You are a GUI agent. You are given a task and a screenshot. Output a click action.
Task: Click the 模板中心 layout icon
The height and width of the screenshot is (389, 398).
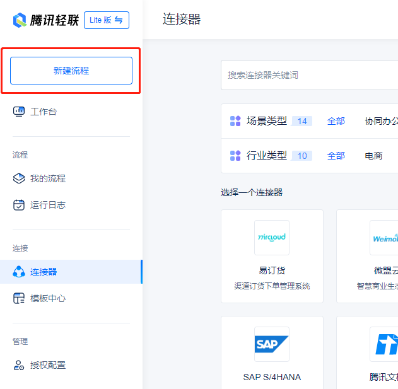click(x=19, y=298)
